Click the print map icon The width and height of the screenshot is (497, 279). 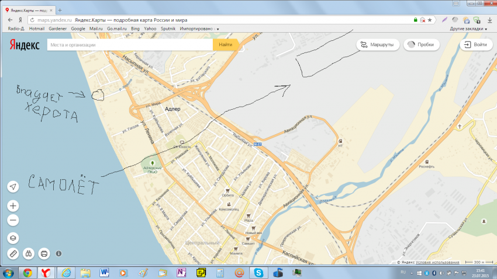pyautogui.click(x=43, y=254)
